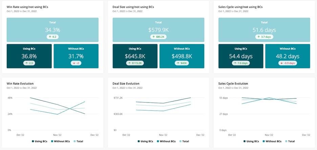Image resolution: width=317 pixels, height=150 pixels.
Task: Hide 'Total' line in Win Rate Evolution legend
Action: 78,141
